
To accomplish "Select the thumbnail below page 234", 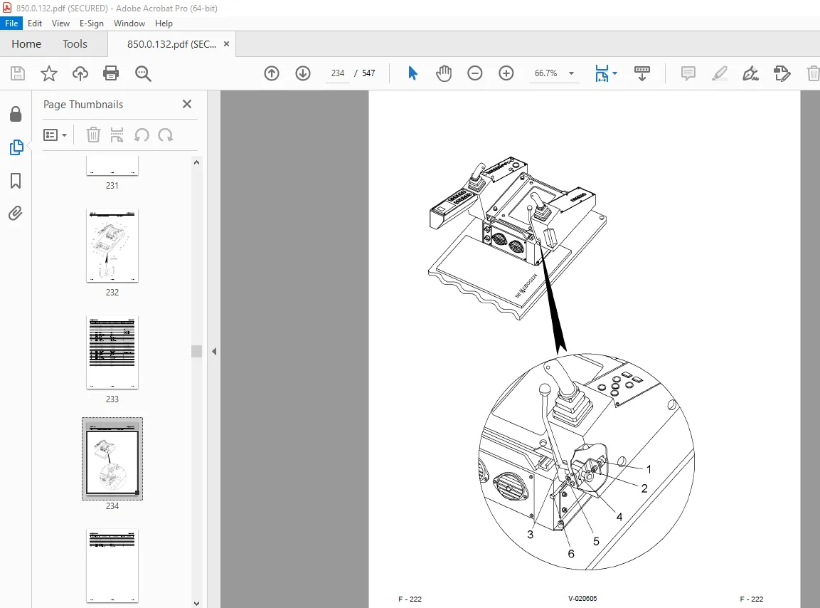I will (x=112, y=565).
